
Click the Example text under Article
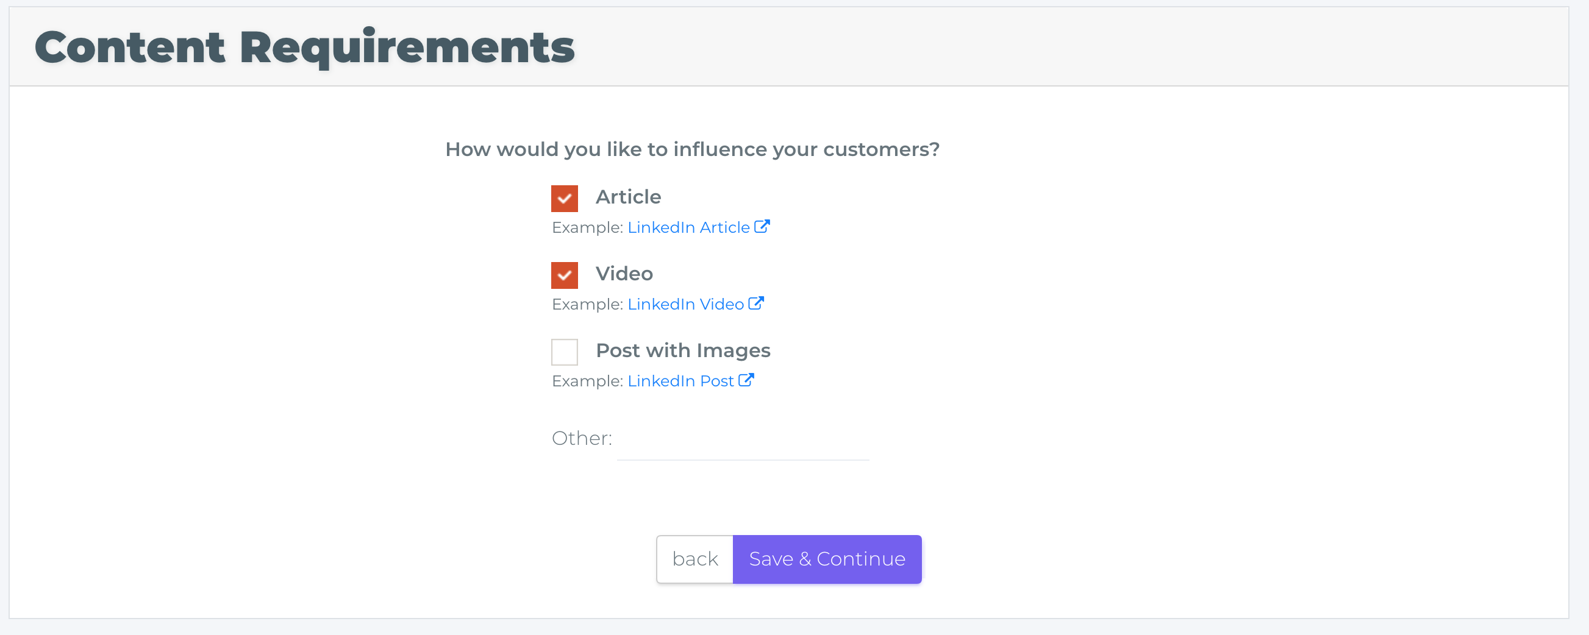tap(587, 227)
